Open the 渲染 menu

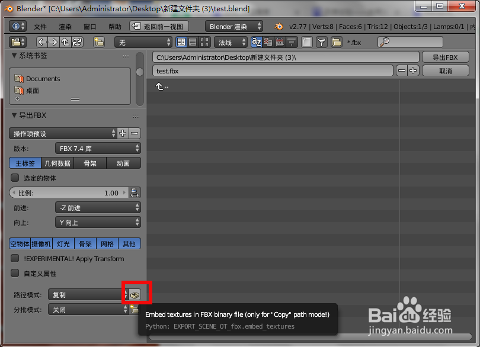click(65, 27)
